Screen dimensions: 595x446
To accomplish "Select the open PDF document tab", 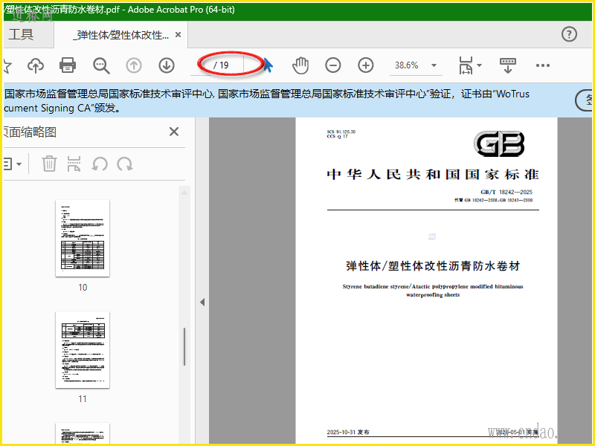I will point(121,35).
